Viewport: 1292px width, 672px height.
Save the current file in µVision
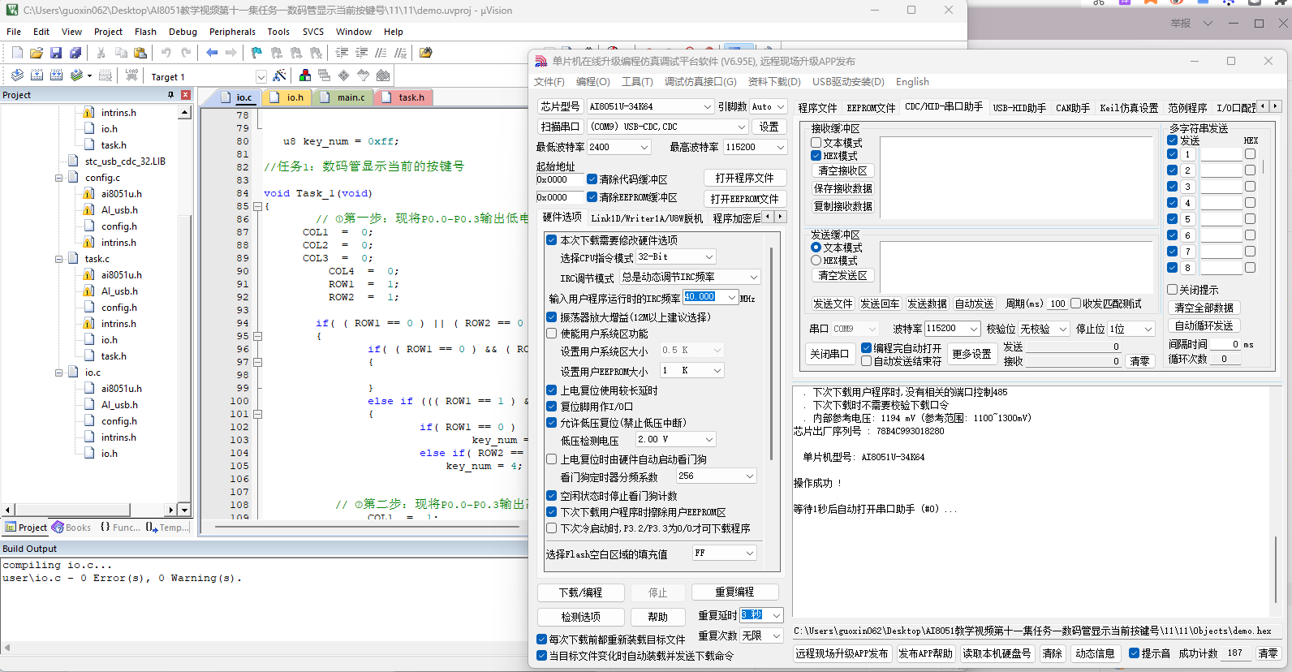(56, 53)
